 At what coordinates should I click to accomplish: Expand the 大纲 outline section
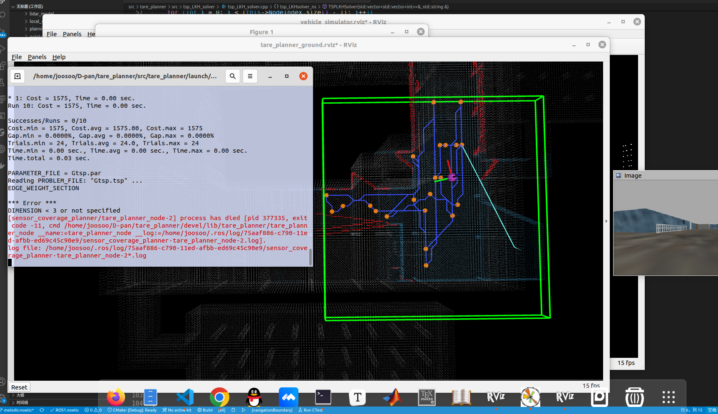point(20,395)
